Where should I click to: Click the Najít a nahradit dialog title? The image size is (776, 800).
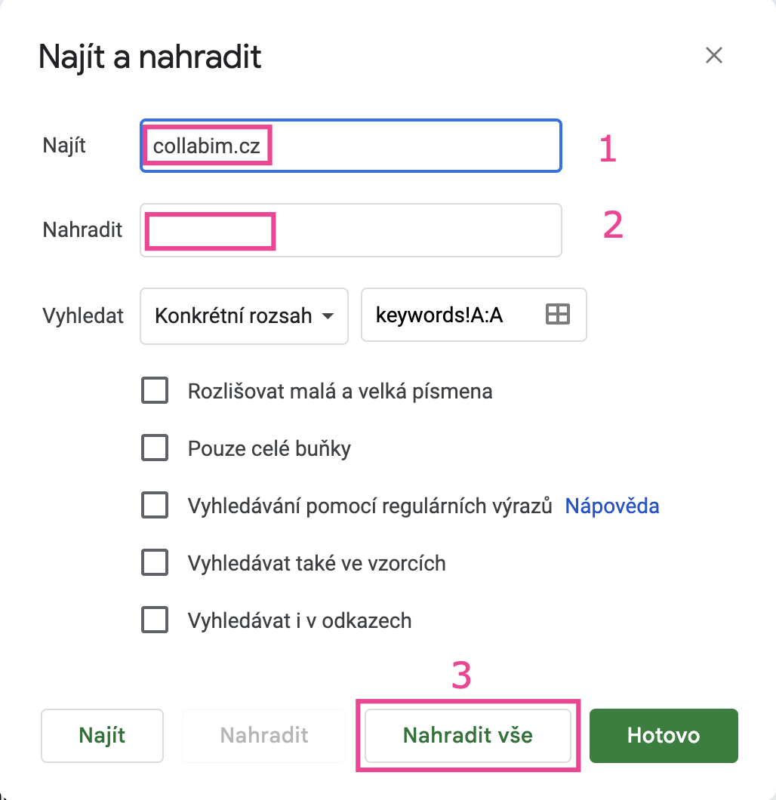tap(150, 57)
